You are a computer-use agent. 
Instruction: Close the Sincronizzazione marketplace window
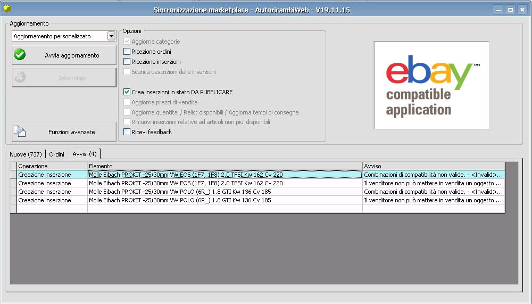click(522, 10)
